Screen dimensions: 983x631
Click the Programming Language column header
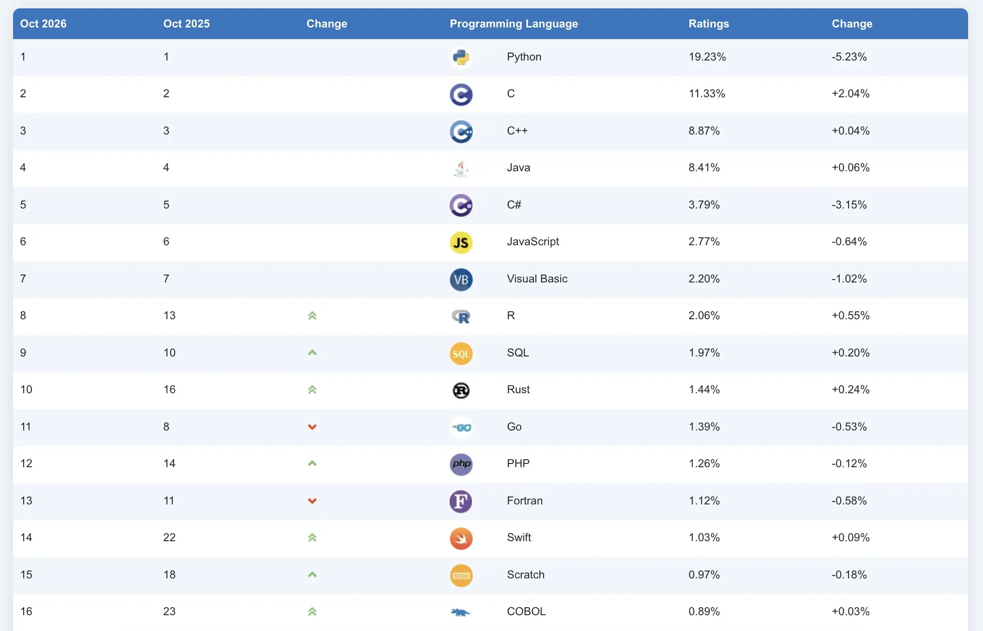coord(513,24)
